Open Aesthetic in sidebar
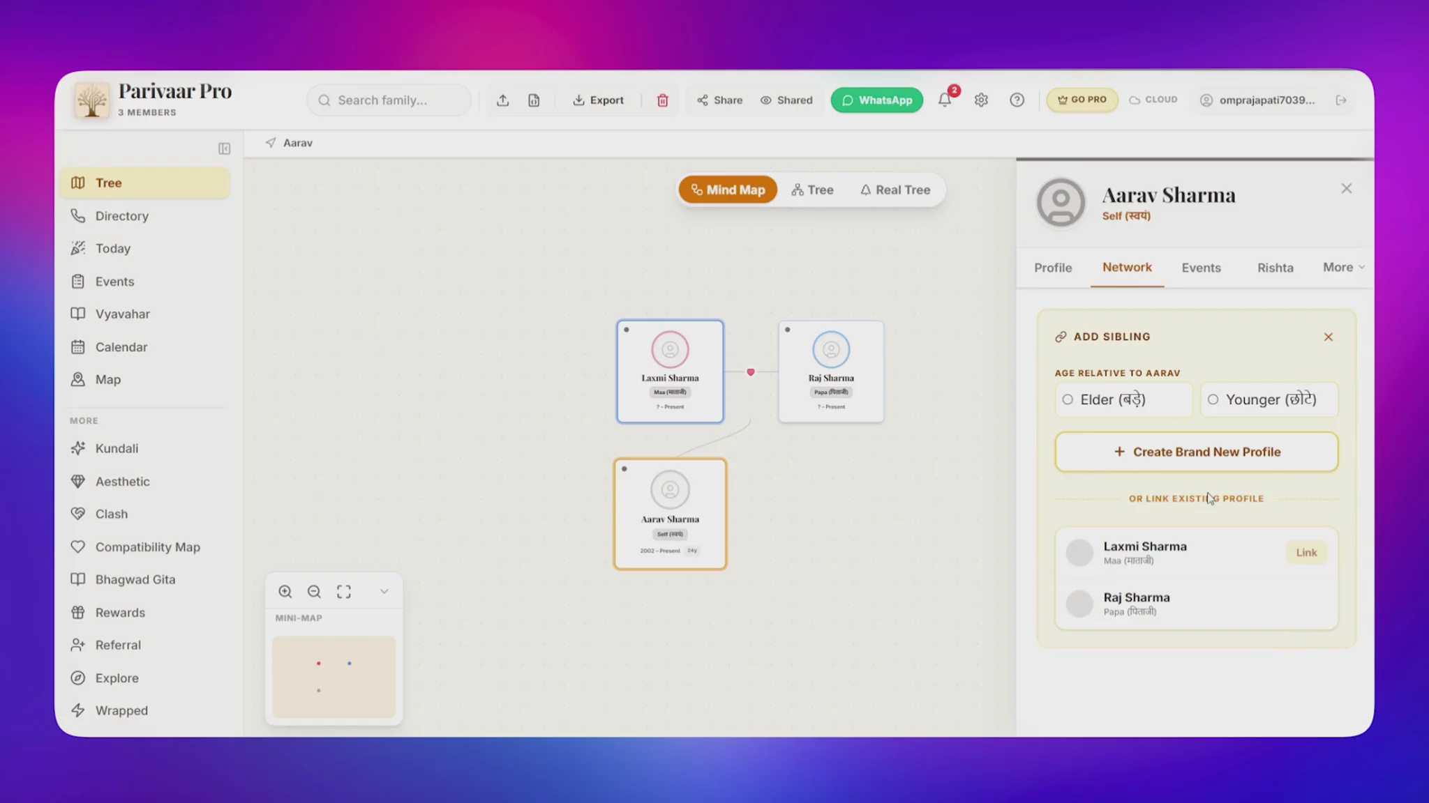The width and height of the screenshot is (1429, 803). 144,482
